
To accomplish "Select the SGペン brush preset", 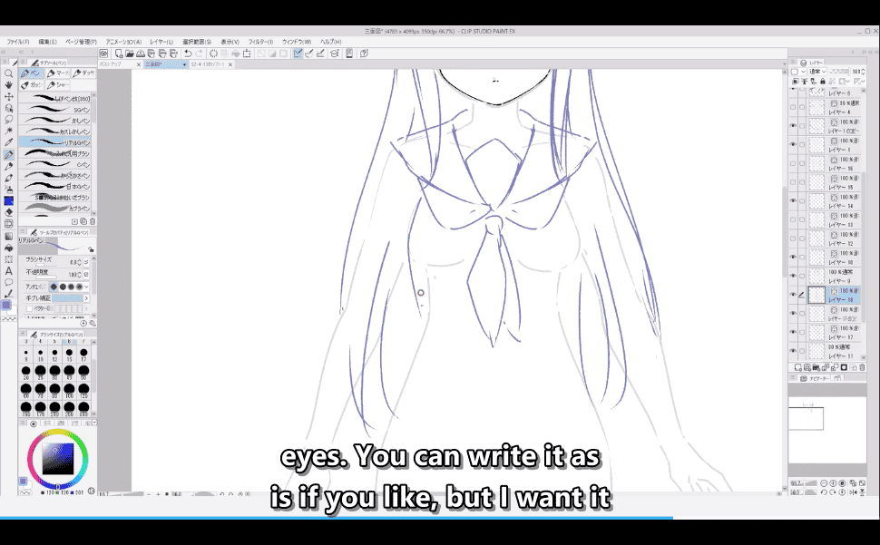I will point(54,109).
